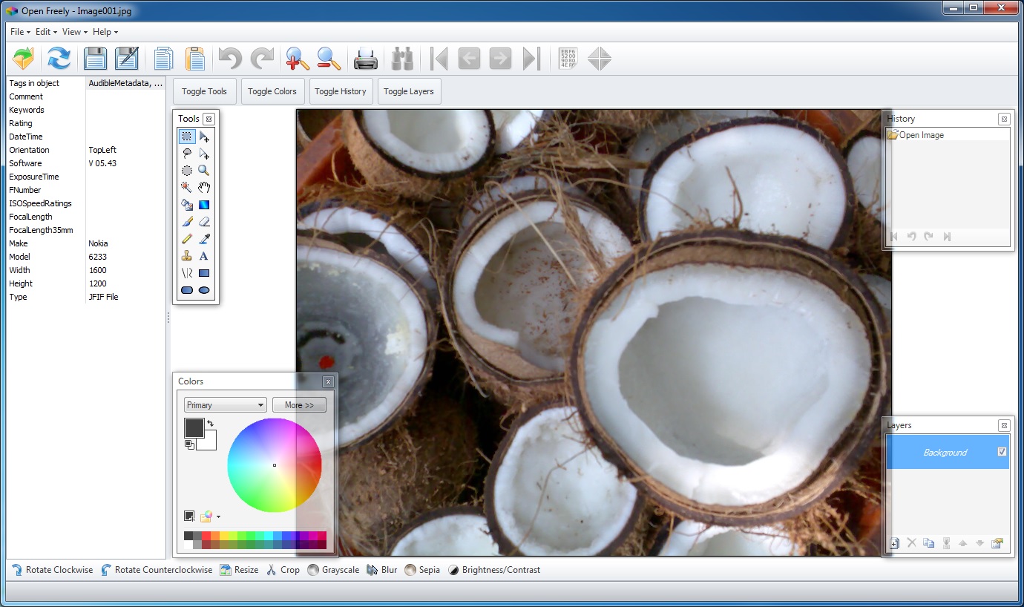Click the primary dark color swatch

point(194,427)
